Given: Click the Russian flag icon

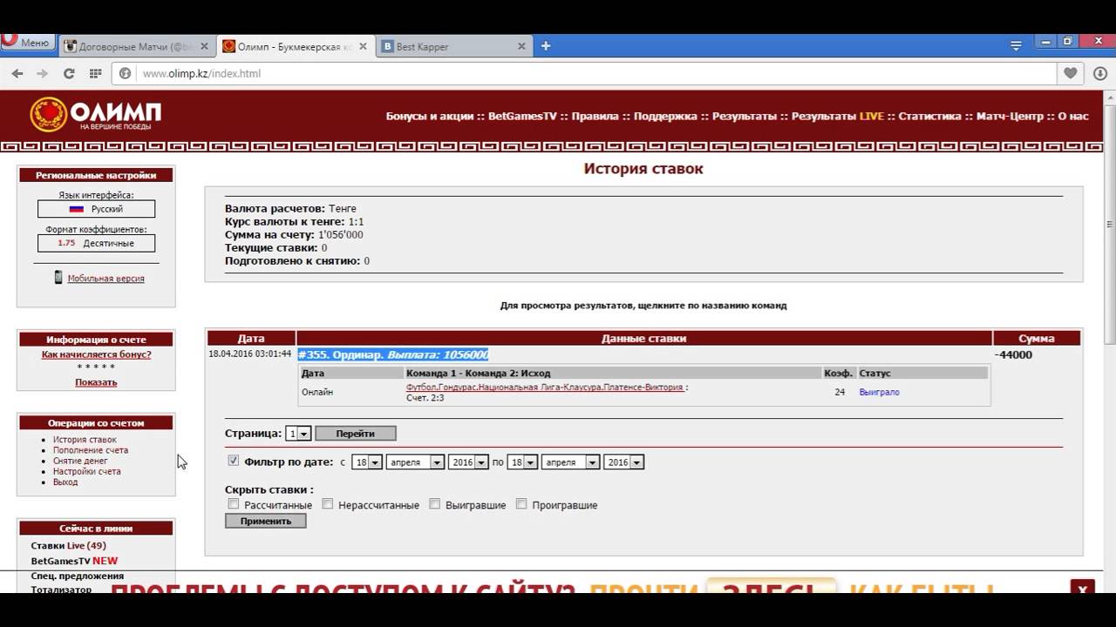Looking at the screenshot, I should [x=76, y=209].
